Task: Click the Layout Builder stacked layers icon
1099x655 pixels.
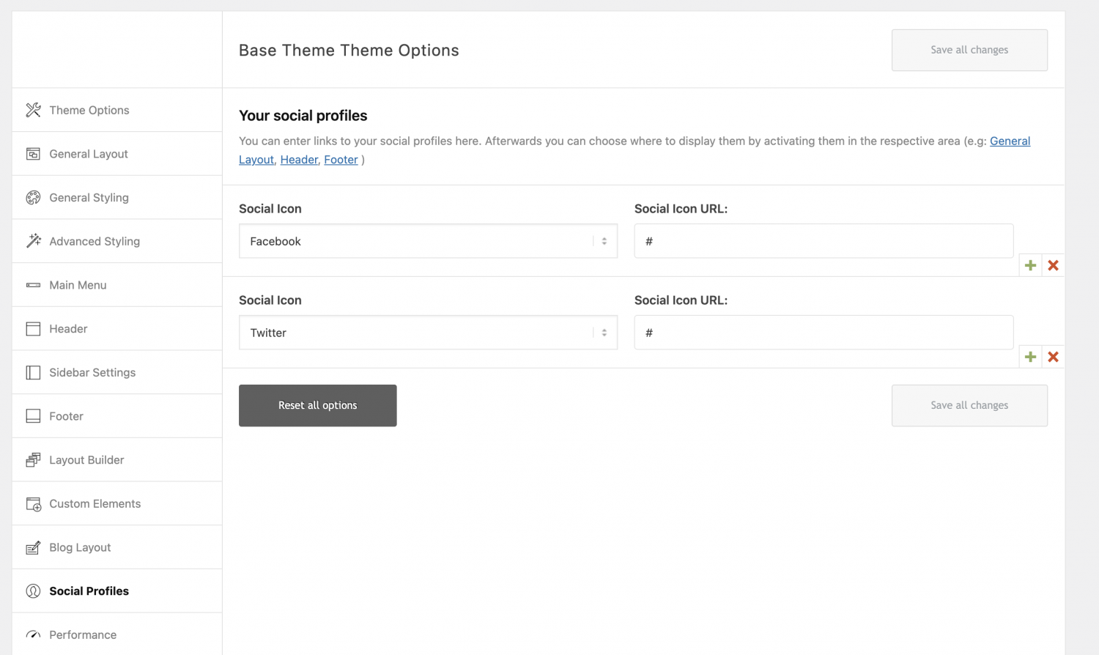Action: coord(33,459)
